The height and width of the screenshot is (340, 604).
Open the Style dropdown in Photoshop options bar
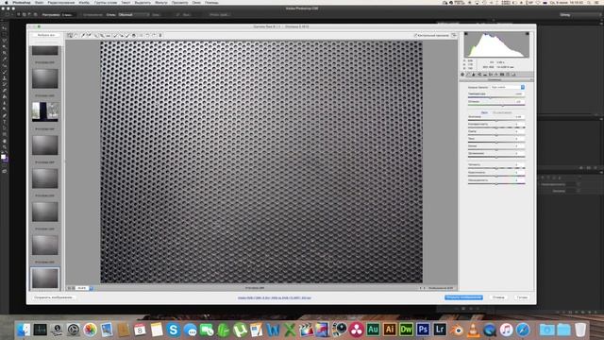pyautogui.click(x=133, y=15)
